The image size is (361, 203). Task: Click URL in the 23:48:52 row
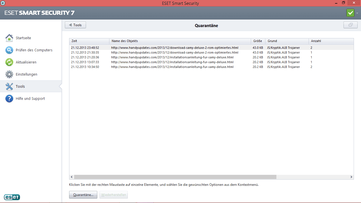175,48
